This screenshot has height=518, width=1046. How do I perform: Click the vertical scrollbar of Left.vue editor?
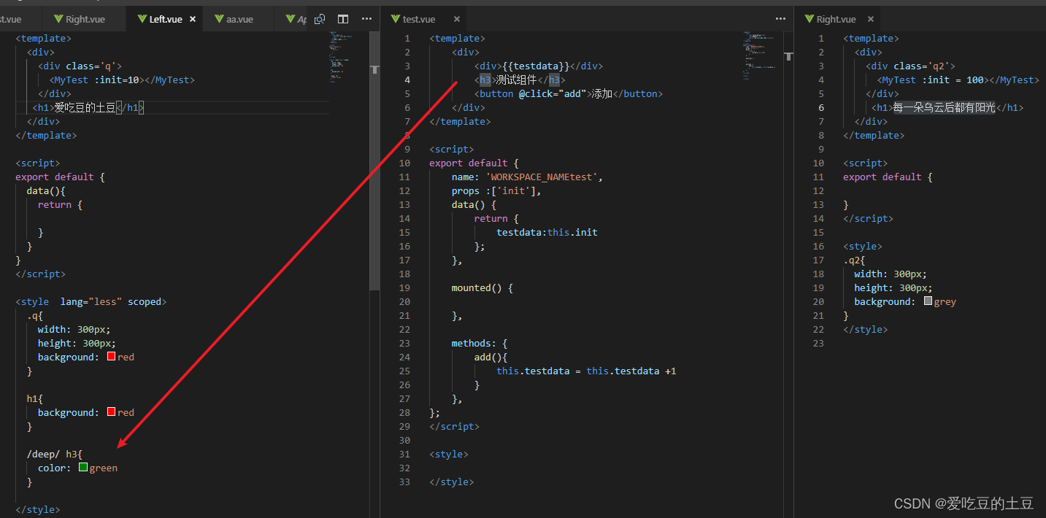click(374, 161)
